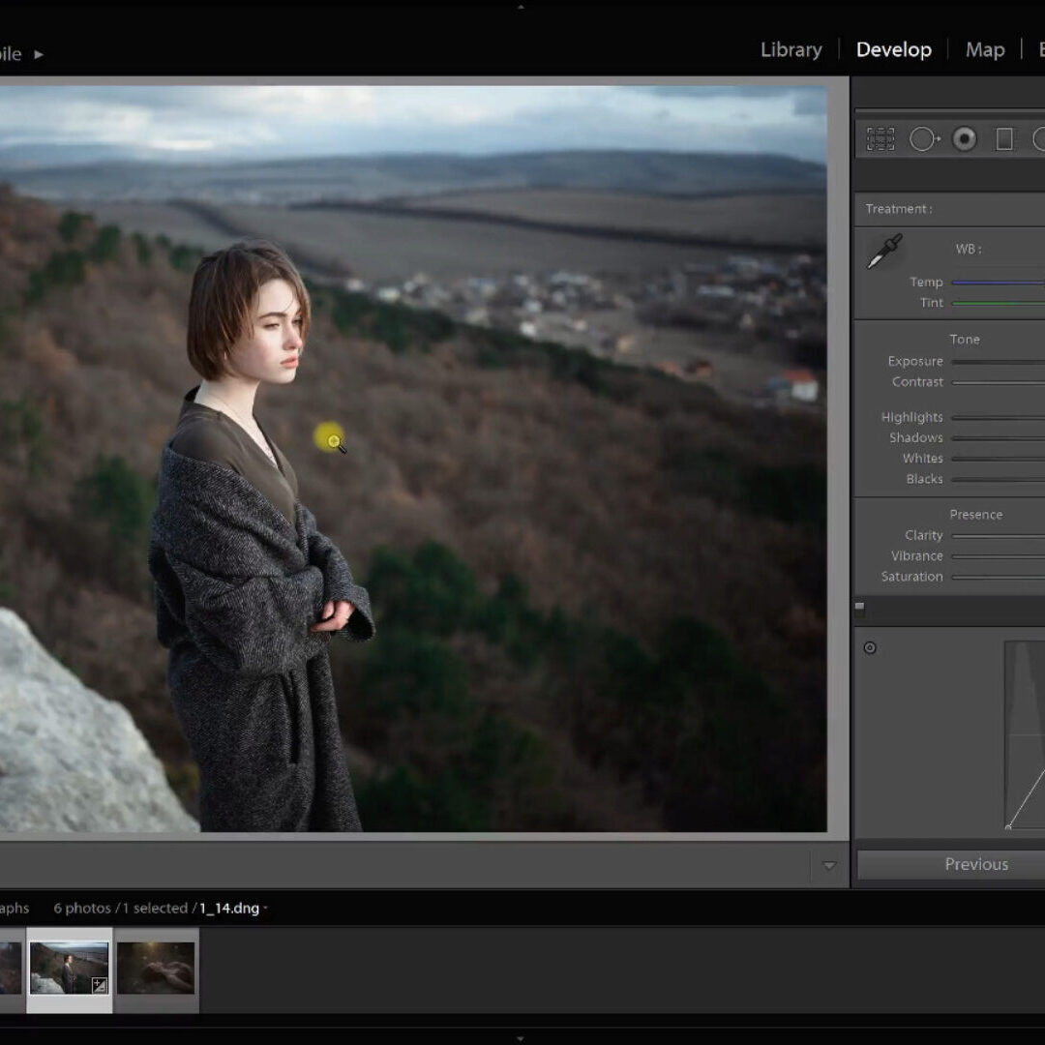Collapse the bottom filmstrip panel
Viewport: 1045px width, 1045px height.
pyautogui.click(x=521, y=1038)
